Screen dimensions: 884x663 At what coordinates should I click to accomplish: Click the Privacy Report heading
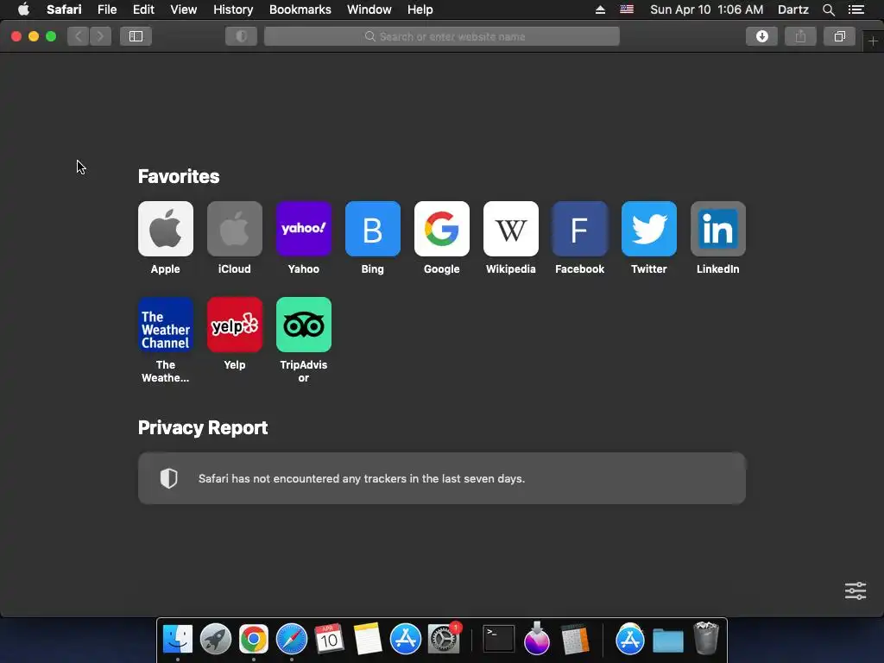[203, 428]
